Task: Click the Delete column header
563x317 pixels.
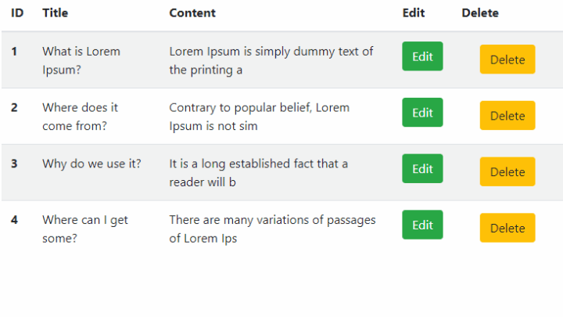Action: pyautogui.click(x=480, y=13)
